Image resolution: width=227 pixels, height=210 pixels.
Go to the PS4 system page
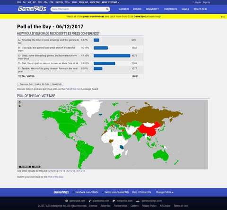click(45, 2)
